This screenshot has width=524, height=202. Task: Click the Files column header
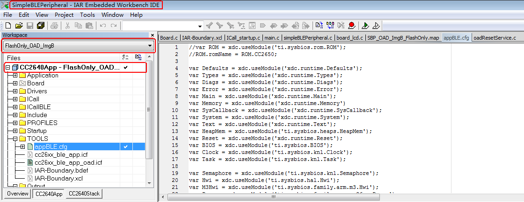62,58
